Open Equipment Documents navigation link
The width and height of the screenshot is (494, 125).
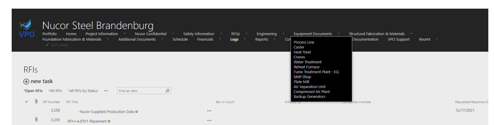point(313,34)
